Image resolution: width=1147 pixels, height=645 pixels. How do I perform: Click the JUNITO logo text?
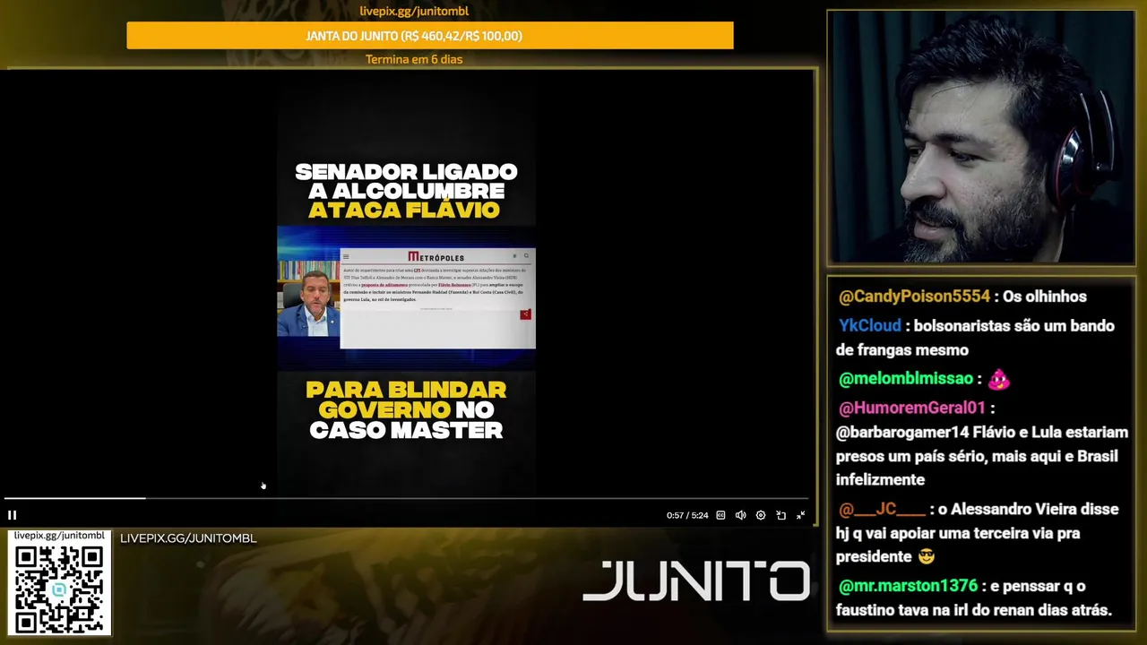click(x=696, y=581)
